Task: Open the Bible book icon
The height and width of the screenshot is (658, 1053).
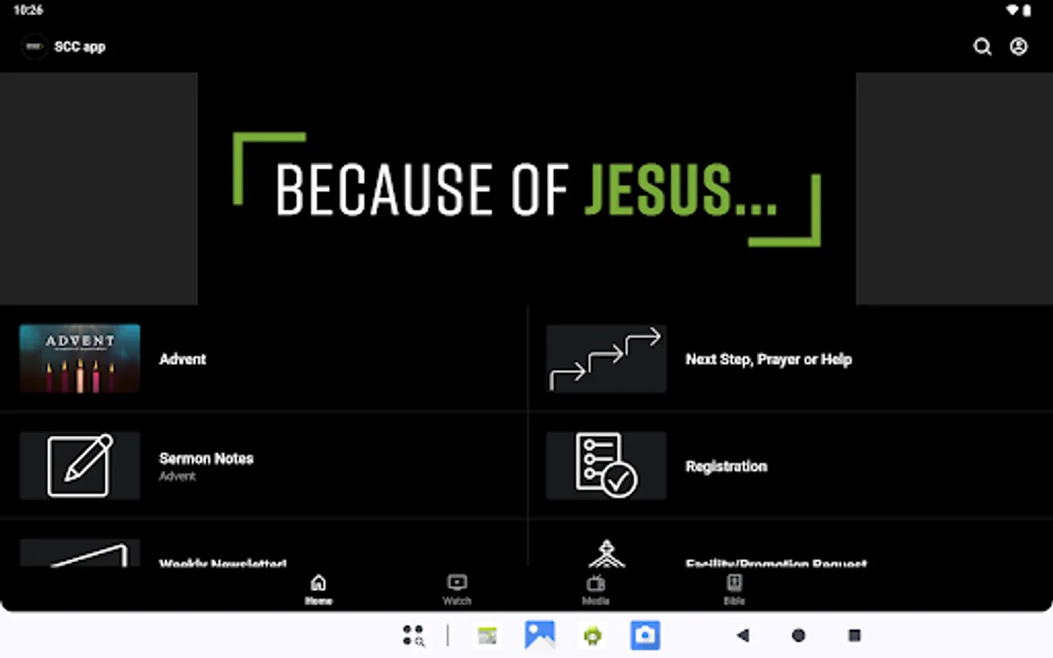Action: 734,581
